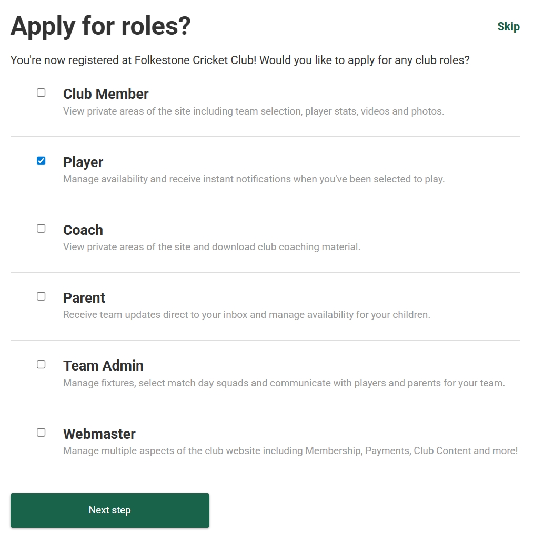Uncheck the Player role checkbox
Screen dimensions: 554x545
[41, 161]
